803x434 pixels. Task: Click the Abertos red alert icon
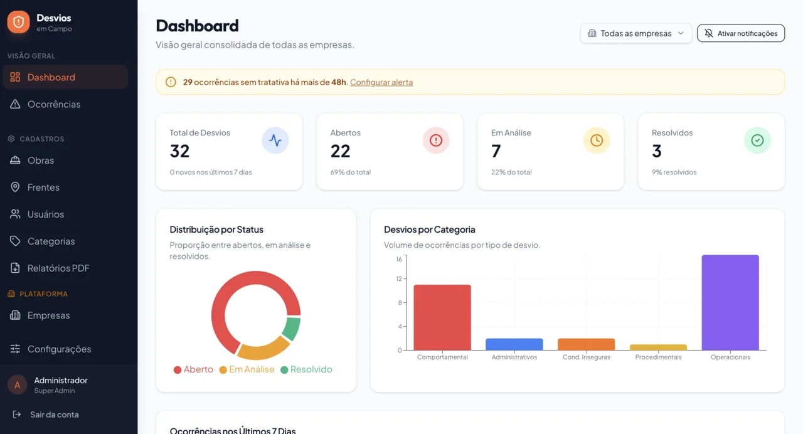[436, 140]
